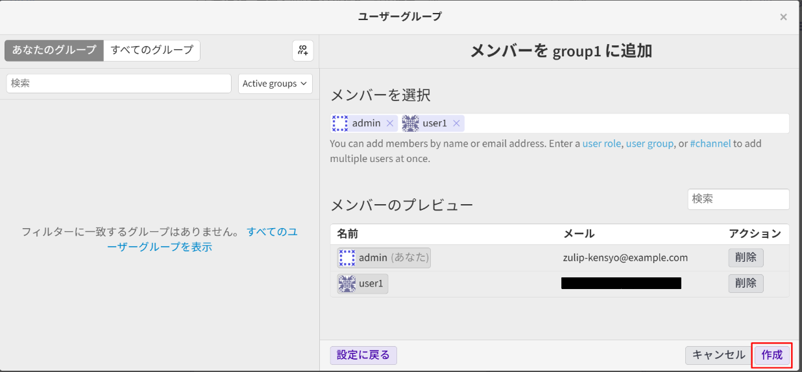Click admin avatar in the member picker pill
Viewport: 802px width, 372px height.
(x=340, y=123)
